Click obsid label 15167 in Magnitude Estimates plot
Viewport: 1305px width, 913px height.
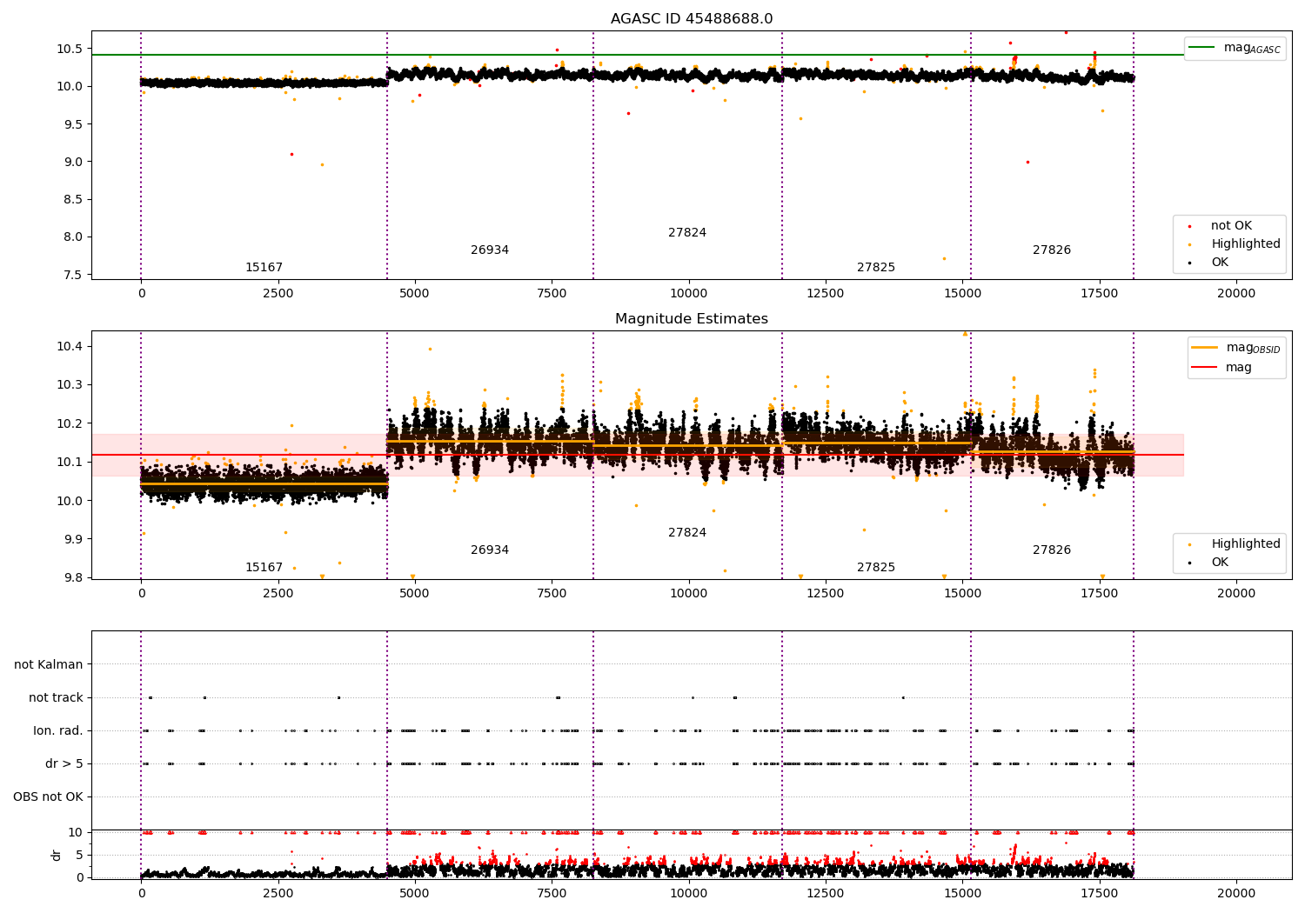pyautogui.click(x=264, y=568)
